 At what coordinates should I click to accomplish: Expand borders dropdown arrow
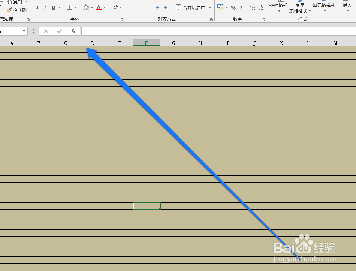76,7
